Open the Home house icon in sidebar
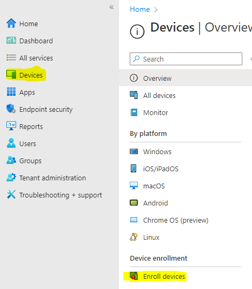The width and height of the screenshot is (252, 289). (x=11, y=24)
